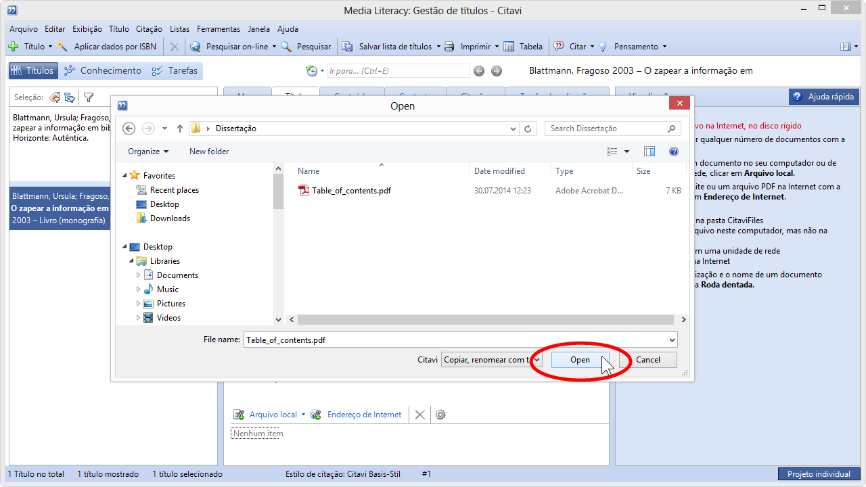Screen dimensions: 866x487
Task: Click the Ir para search field
Action: 398,71
